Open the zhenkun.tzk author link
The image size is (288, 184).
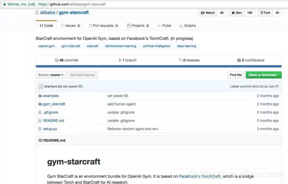pos(53,87)
